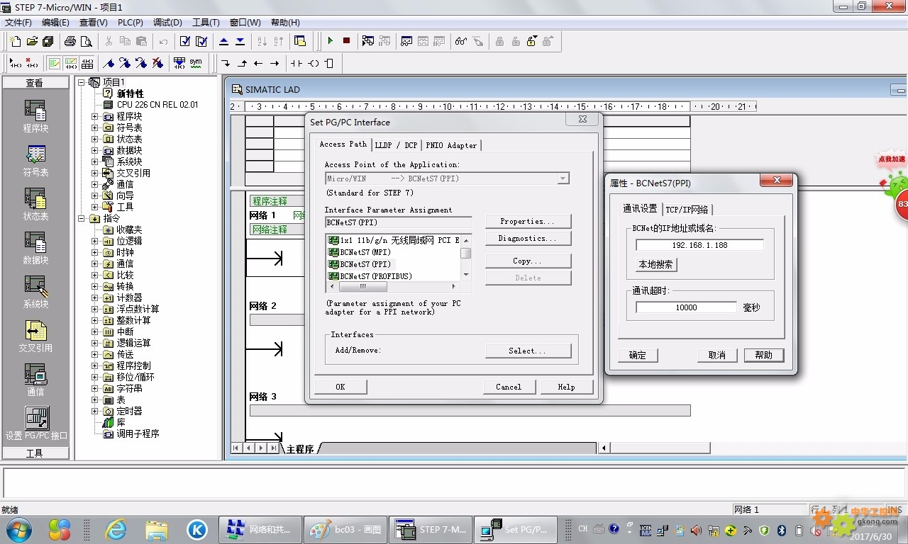Switch to the PNIO Adapter tab

451,145
